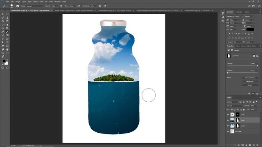Open smoothing options gear icon
The width and height of the screenshot is (262, 147).
(x=100, y=6)
